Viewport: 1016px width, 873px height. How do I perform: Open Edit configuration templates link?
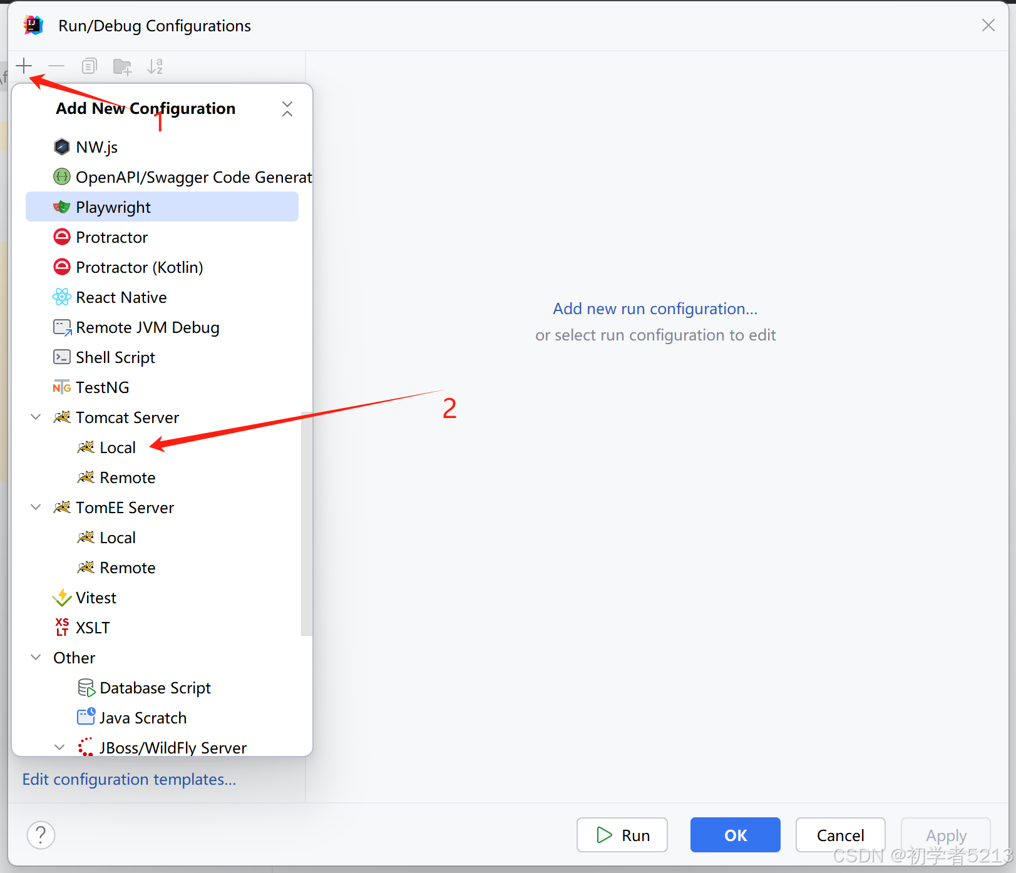click(129, 779)
